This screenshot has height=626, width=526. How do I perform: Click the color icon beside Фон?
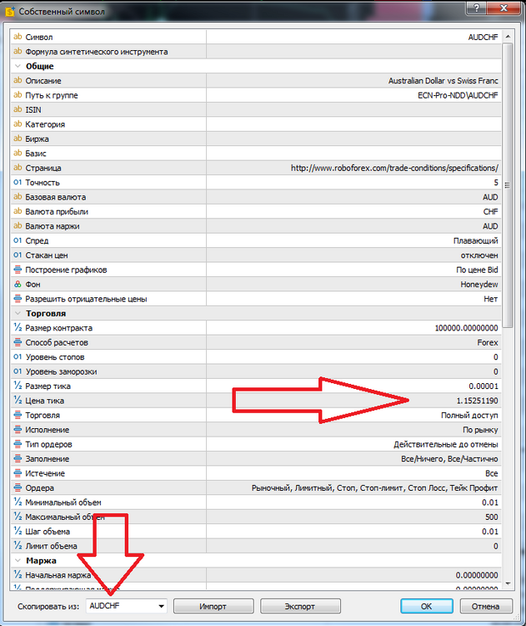pyautogui.click(x=18, y=284)
